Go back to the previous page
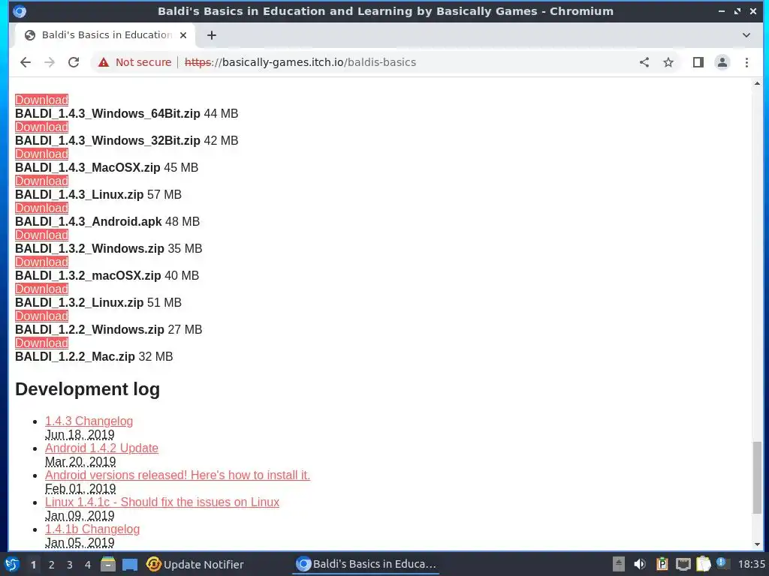The width and height of the screenshot is (769, 576). [x=26, y=62]
